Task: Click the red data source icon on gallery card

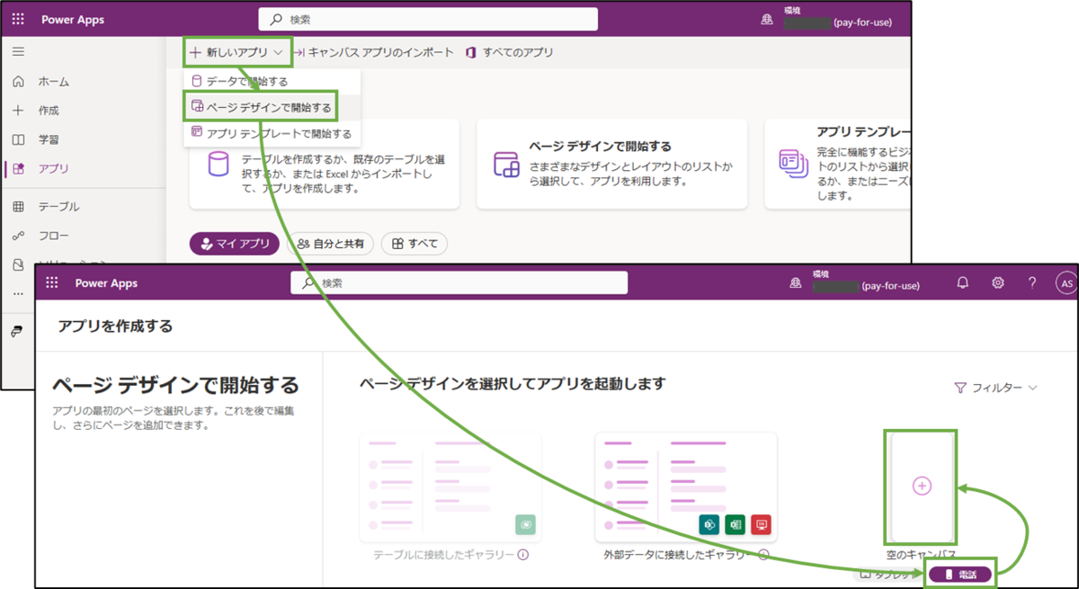Action: pos(761,525)
